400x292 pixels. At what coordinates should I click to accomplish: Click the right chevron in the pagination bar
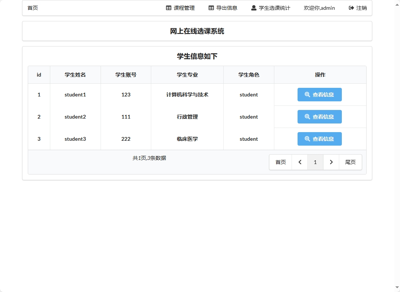pos(331,162)
